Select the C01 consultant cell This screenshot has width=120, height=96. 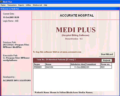[93, 67]
